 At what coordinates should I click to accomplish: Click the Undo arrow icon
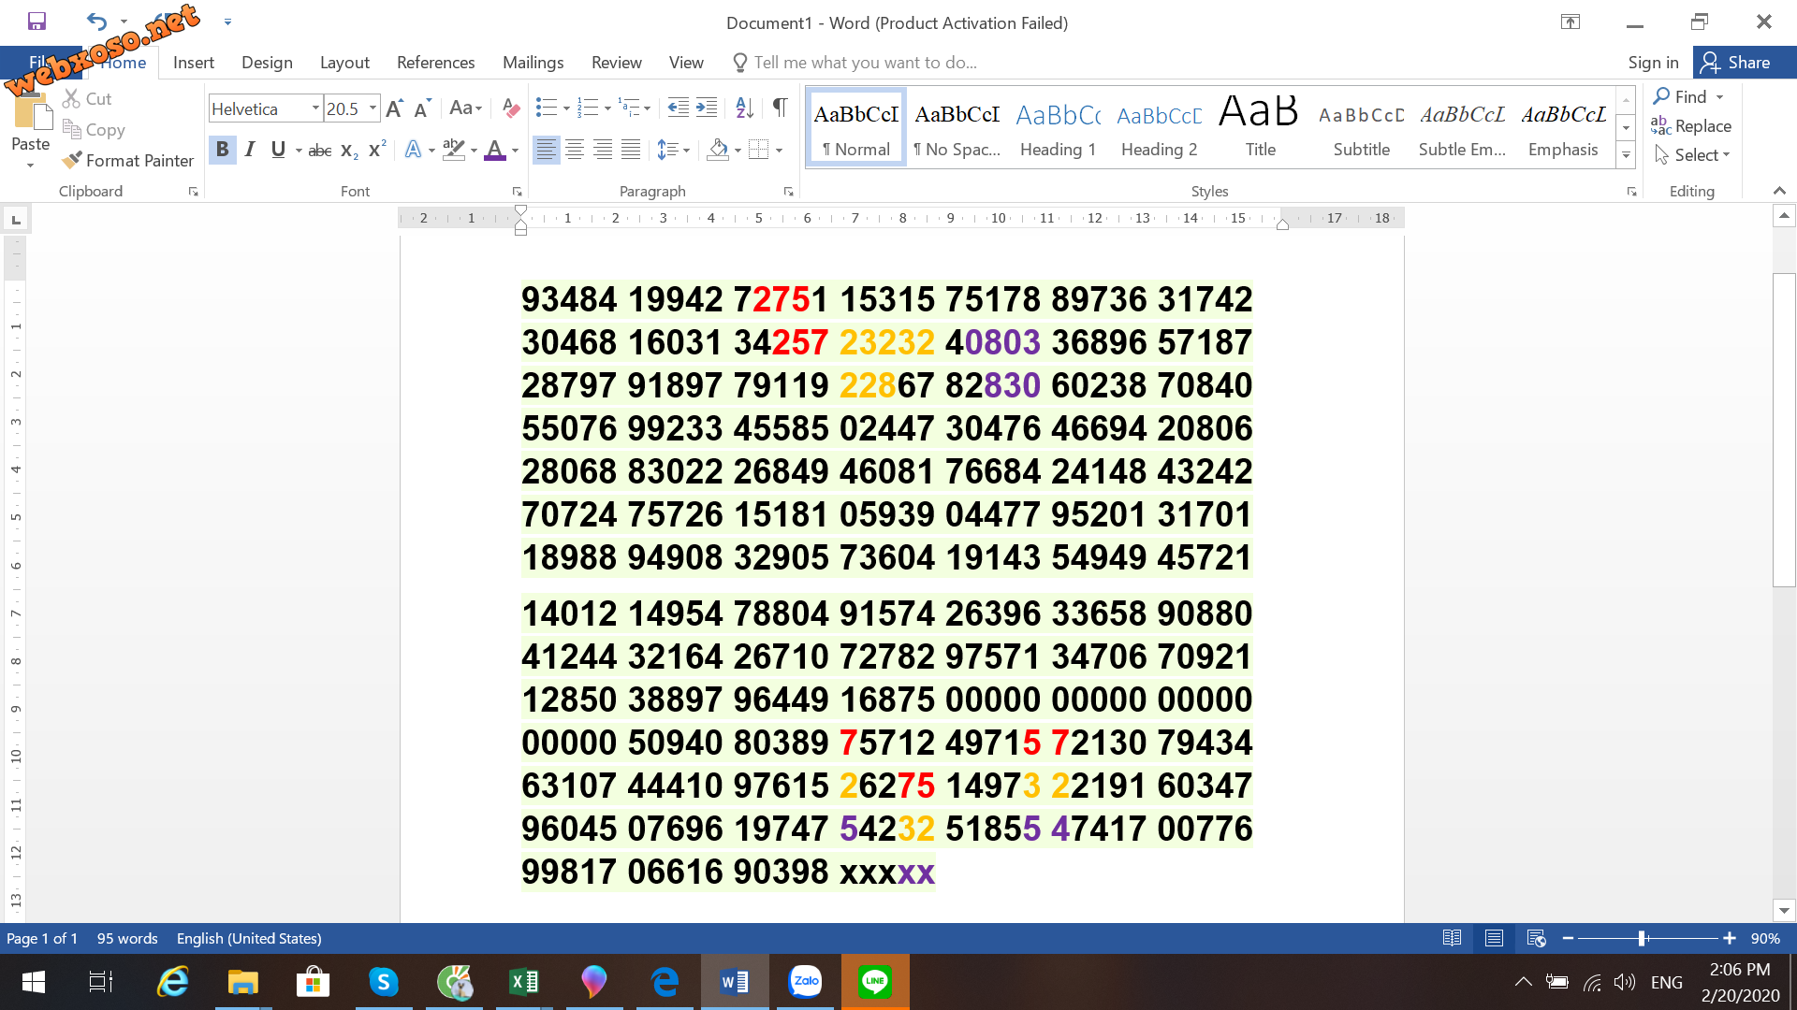96,21
